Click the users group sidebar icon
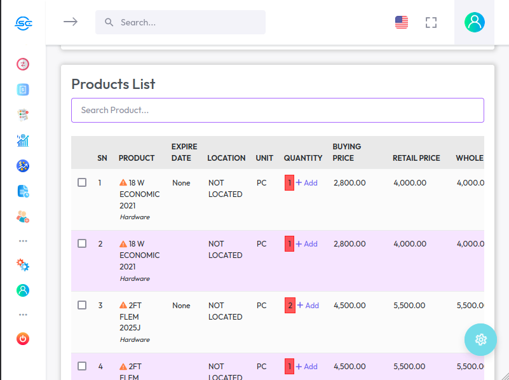 (x=23, y=217)
